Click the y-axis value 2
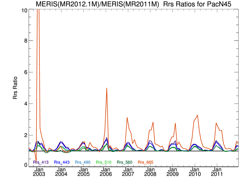 [26, 135]
